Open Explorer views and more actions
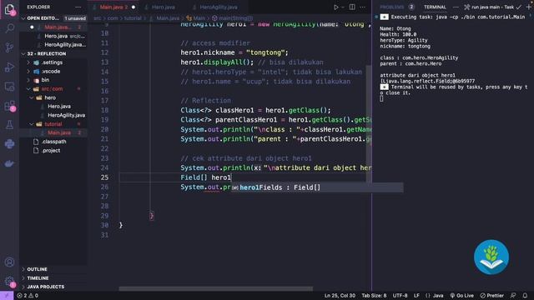Image resolution: width=534 pixels, height=300 pixels. pos(78,7)
